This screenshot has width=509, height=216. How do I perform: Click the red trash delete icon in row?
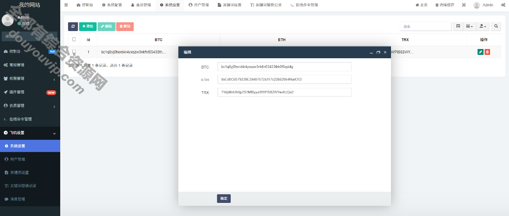click(x=487, y=52)
